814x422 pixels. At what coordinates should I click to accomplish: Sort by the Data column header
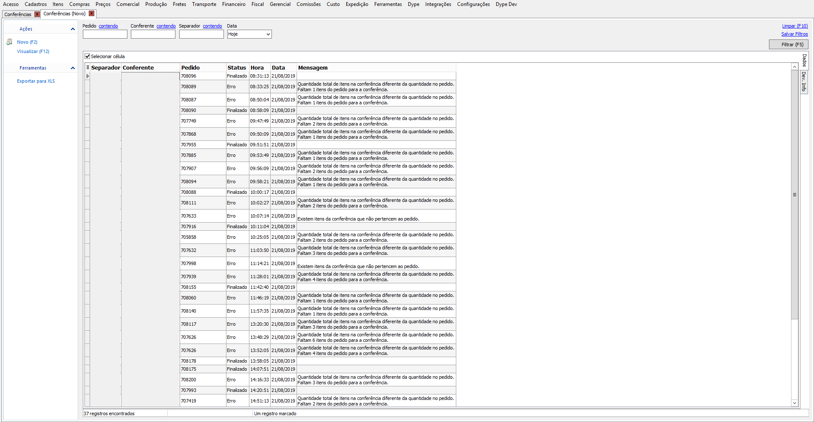[x=283, y=68]
